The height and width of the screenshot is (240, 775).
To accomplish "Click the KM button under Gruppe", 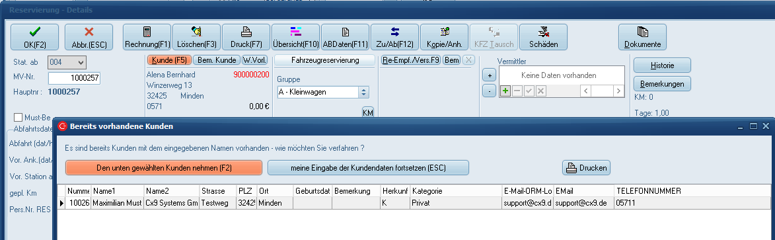I will [368, 113].
